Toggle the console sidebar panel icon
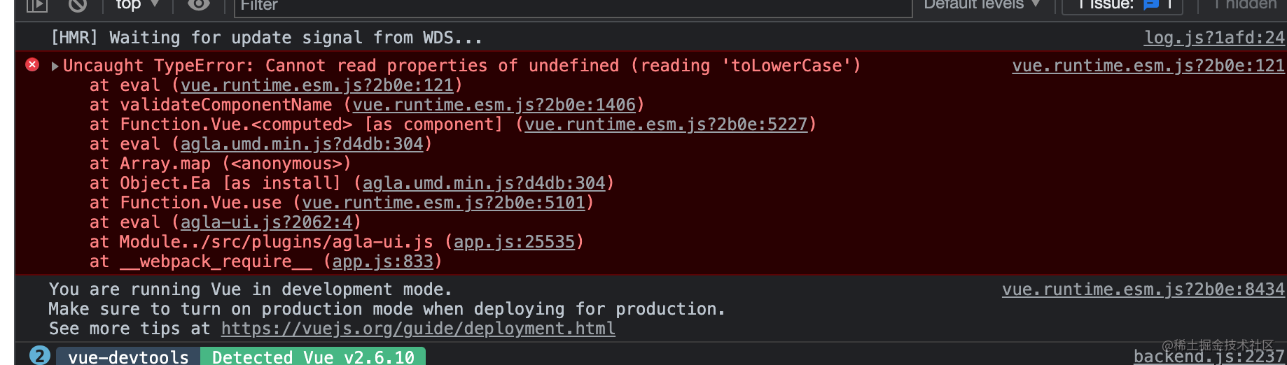 click(x=36, y=5)
